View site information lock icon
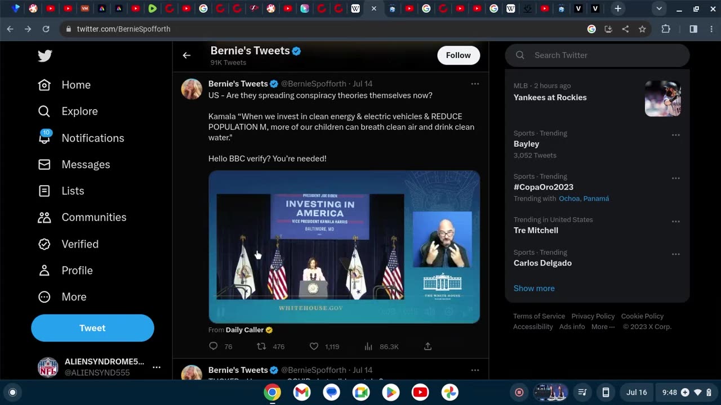Image resolution: width=721 pixels, height=405 pixels. point(68,29)
